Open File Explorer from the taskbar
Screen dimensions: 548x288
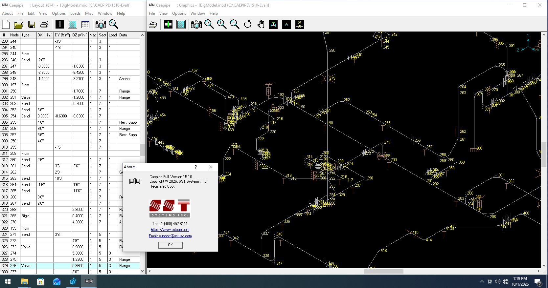[x=24, y=281]
